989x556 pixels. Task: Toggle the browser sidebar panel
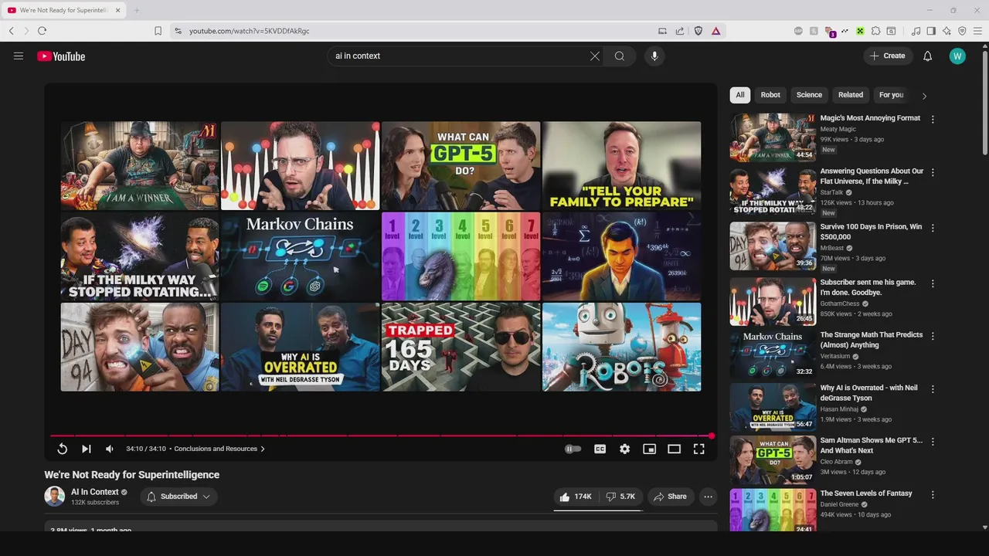pyautogui.click(x=931, y=31)
